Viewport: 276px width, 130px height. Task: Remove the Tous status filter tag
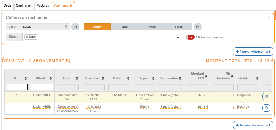(x=27, y=37)
